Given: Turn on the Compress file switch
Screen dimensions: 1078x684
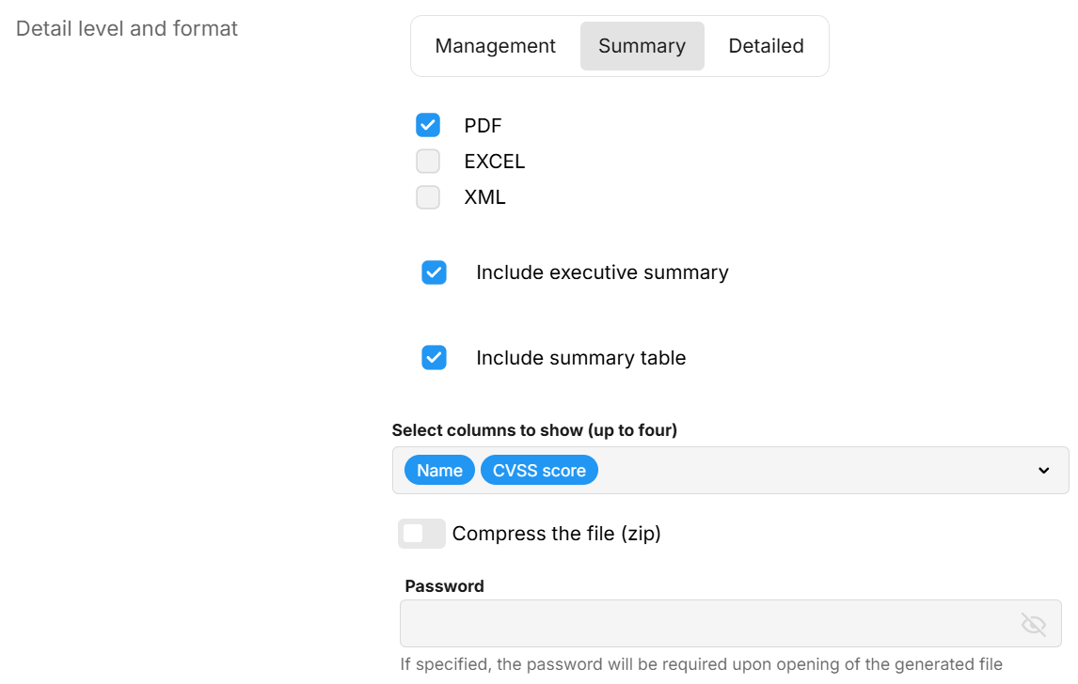Looking at the screenshot, I should 421,534.
